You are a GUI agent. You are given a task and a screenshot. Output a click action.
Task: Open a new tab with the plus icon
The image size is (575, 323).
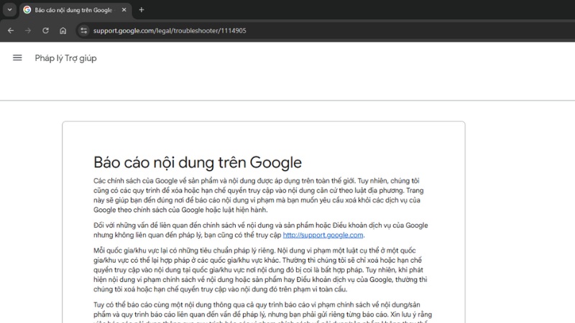pos(142,10)
